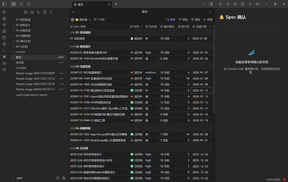Select the 索引 tab

coord(92,5)
